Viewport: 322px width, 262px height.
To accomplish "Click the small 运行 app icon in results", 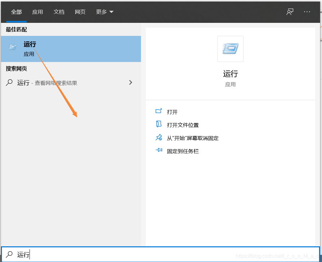I will [12, 47].
